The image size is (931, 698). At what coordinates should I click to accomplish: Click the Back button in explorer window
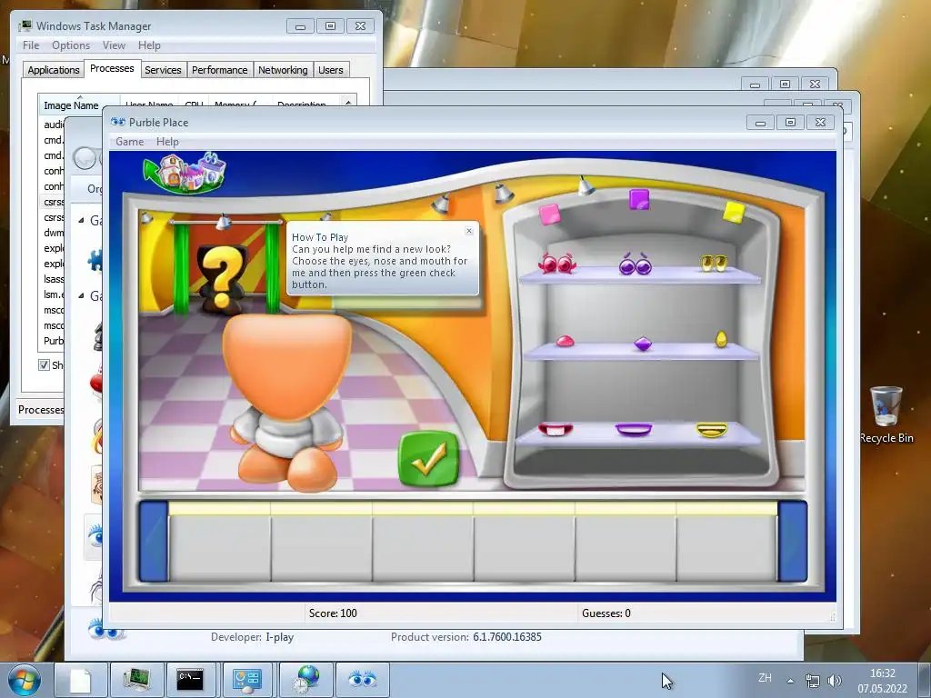pyautogui.click(x=85, y=158)
